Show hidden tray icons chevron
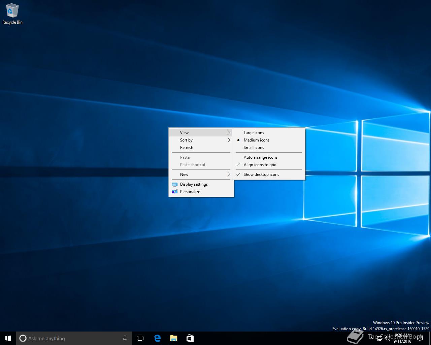Viewport: 431px width, 345px height. pyautogui.click(x=371, y=338)
